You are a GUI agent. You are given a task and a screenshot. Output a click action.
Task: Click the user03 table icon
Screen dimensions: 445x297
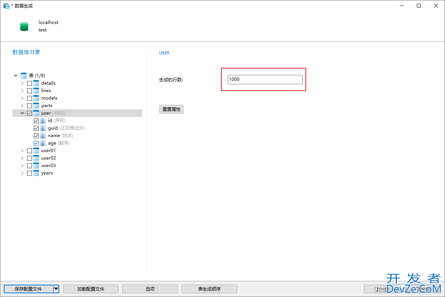pyautogui.click(x=36, y=166)
